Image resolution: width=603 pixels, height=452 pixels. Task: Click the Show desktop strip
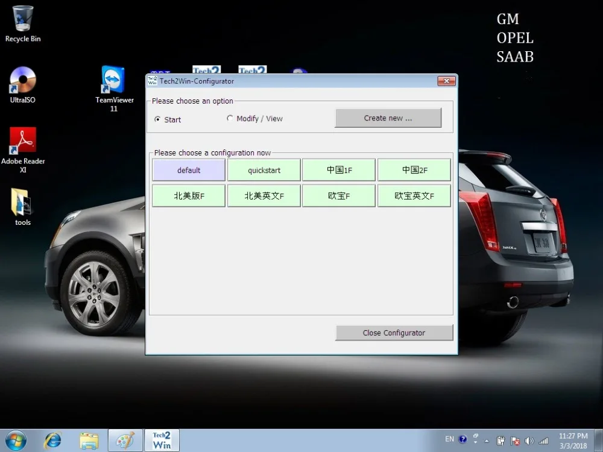tap(599, 441)
